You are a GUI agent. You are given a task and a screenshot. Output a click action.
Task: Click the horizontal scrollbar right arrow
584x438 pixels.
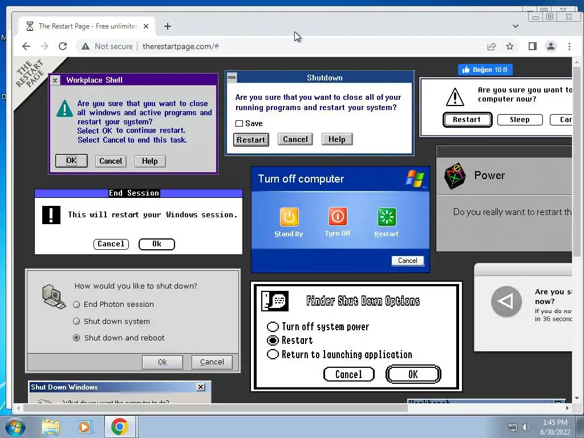[567, 408]
